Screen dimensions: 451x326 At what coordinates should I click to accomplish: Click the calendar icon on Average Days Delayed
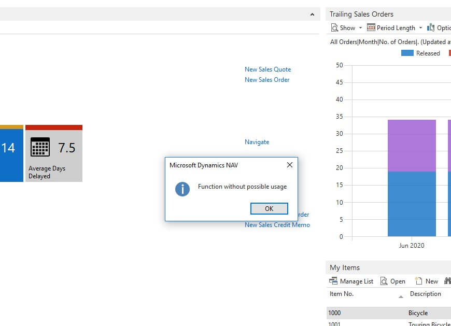pyautogui.click(x=40, y=147)
